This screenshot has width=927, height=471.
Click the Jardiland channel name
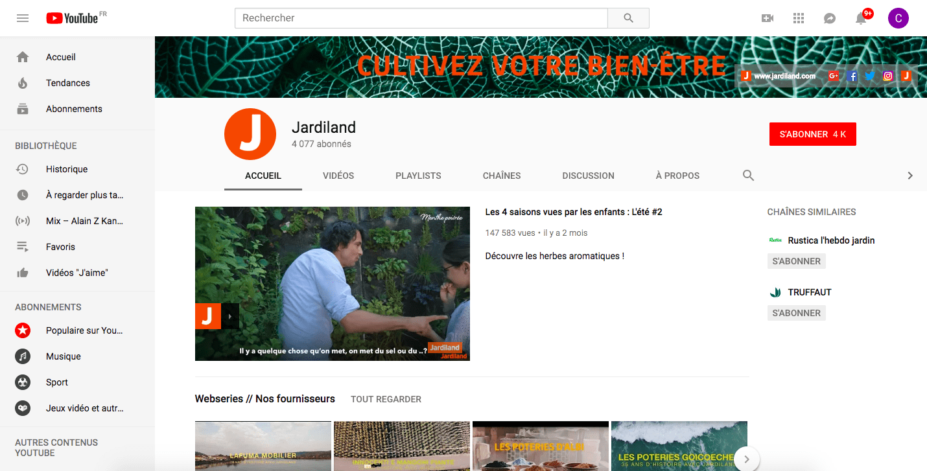323,127
